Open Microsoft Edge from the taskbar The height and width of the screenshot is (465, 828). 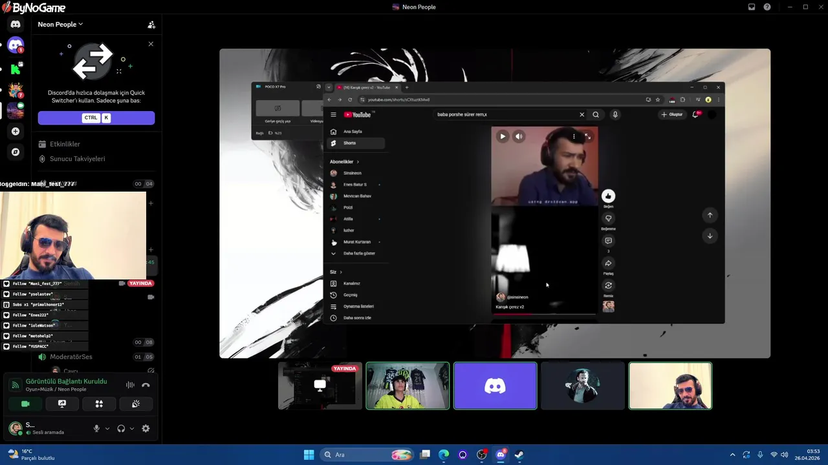pyautogui.click(x=444, y=455)
